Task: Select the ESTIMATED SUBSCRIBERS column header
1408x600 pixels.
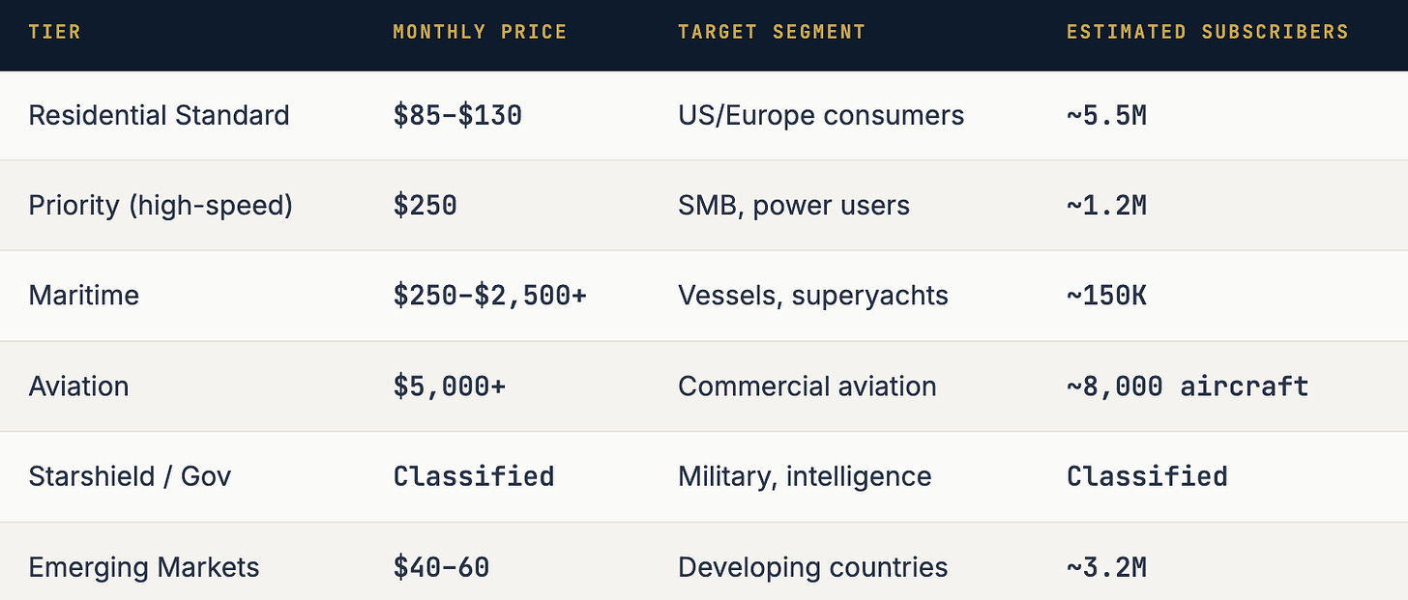Action: pos(1208,32)
